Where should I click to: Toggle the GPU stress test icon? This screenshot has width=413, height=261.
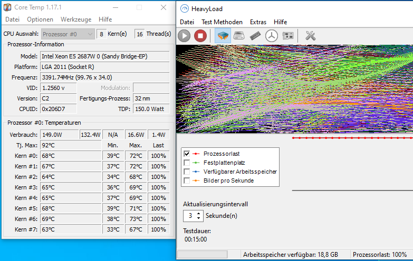[288, 36]
